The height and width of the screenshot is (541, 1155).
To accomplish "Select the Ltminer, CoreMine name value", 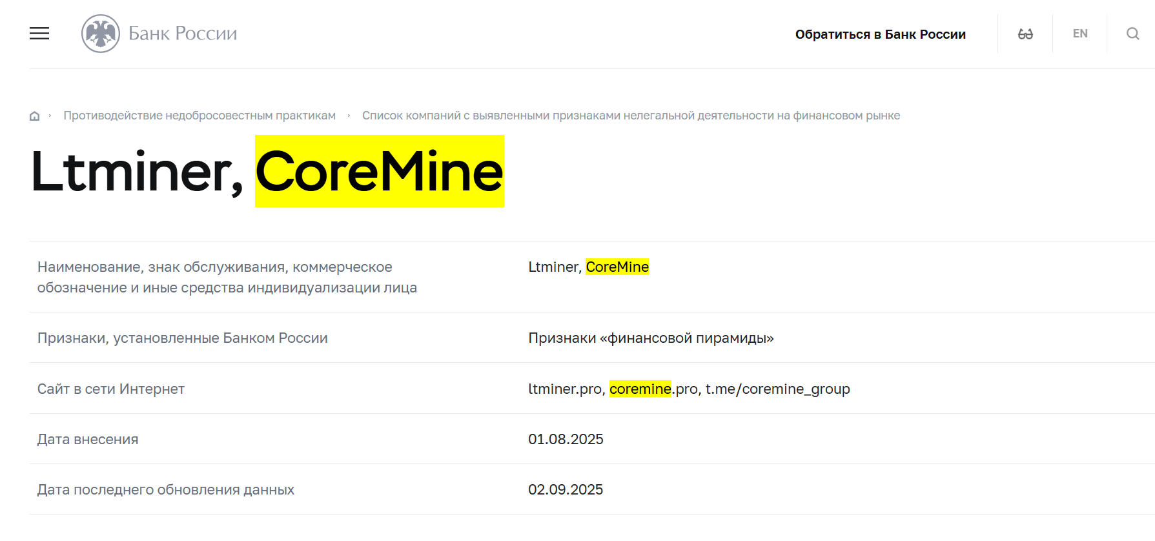I will 588,267.
